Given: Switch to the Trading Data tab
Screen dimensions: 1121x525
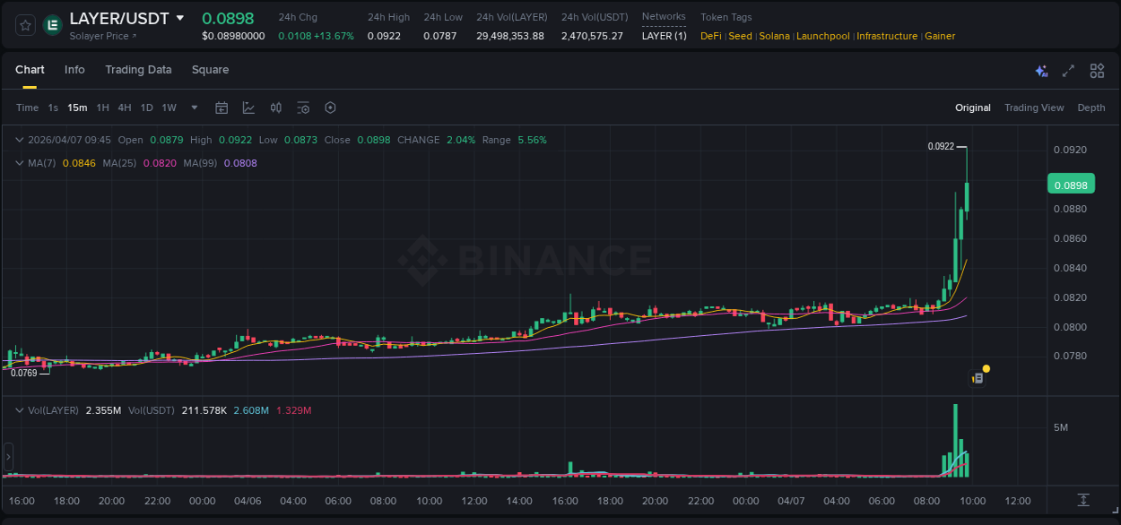Looking at the screenshot, I should tap(138, 69).
